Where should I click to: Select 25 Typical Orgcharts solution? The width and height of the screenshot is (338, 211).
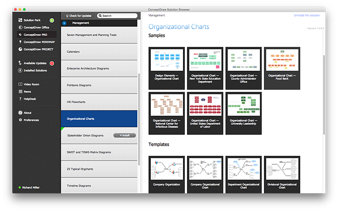point(99,169)
